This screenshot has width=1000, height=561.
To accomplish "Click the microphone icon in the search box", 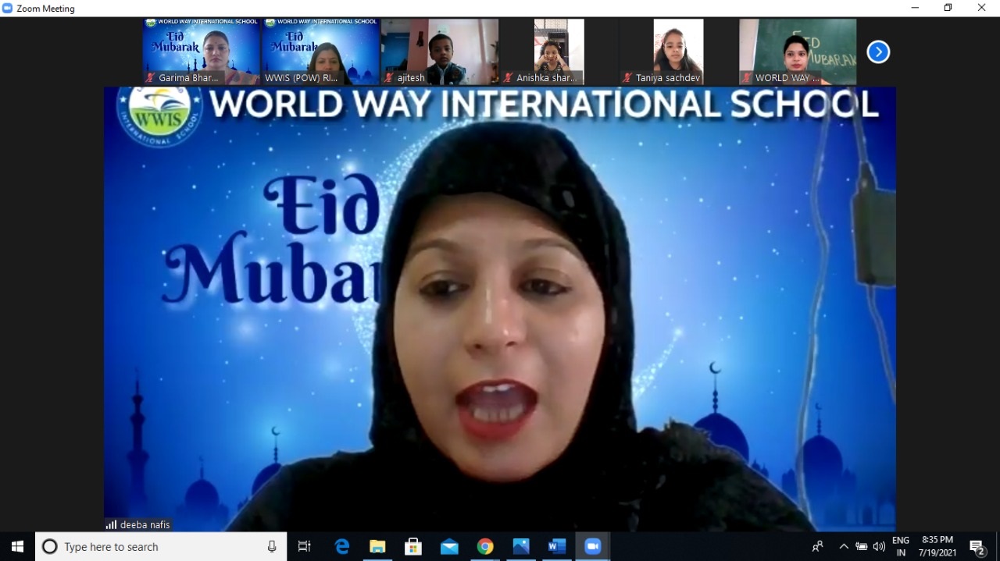I will [x=272, y=547].
